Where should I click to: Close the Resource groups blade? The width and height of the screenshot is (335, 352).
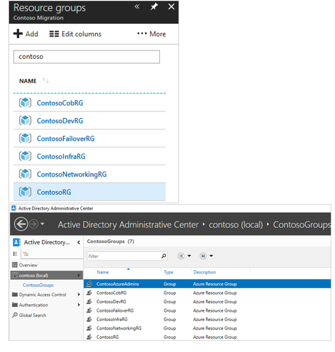172,7
